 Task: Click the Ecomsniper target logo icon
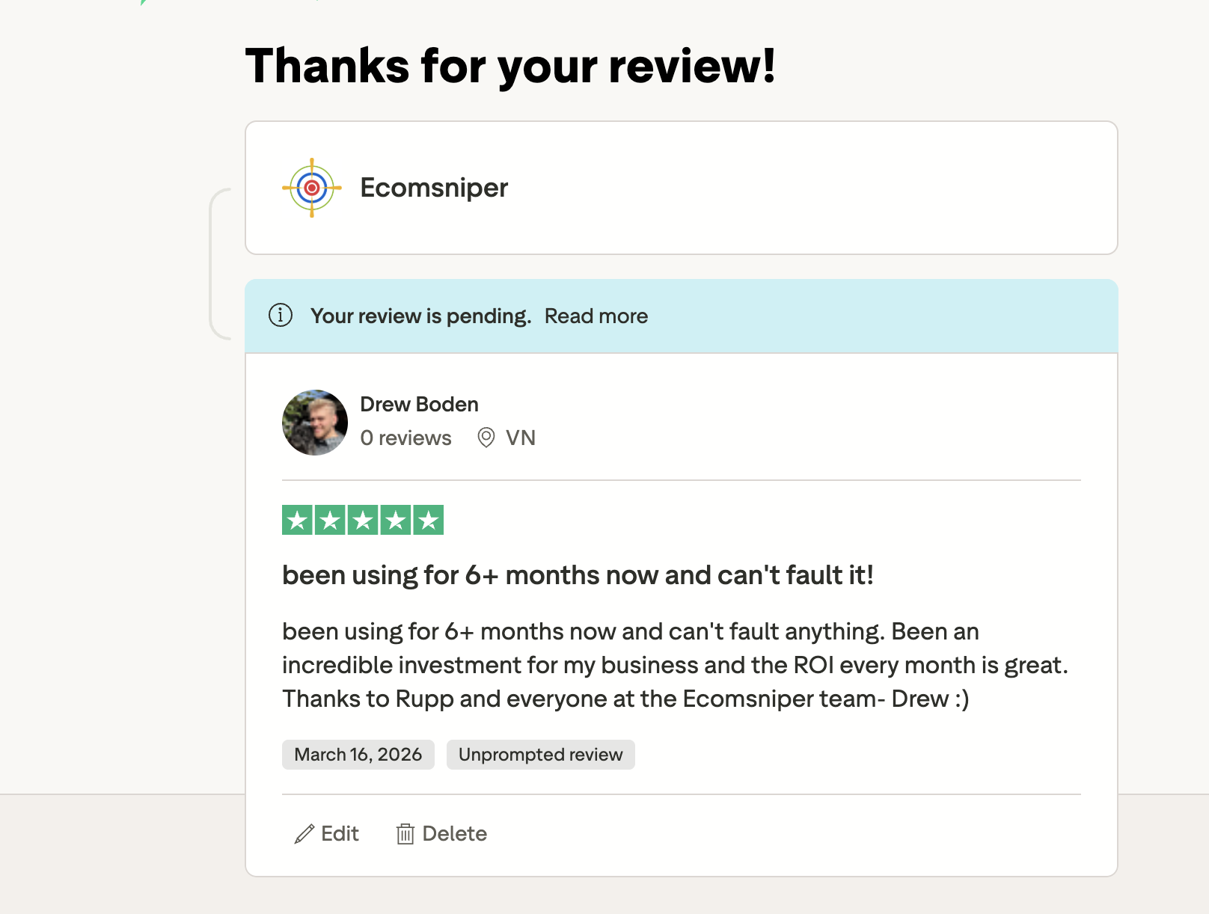[x=312, y=188]
